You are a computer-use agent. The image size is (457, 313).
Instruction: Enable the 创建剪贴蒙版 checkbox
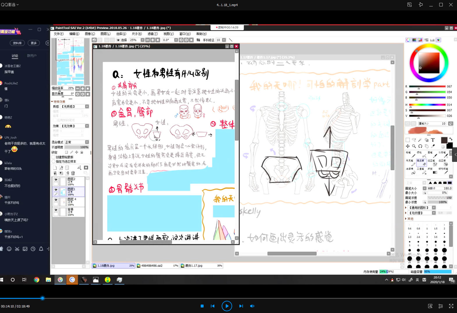coord(54,157)
